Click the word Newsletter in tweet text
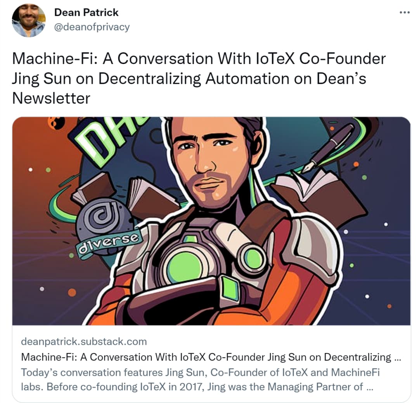The height and width of the screenshot is (403, 419). pyautogui.click(x=51, y=99)
